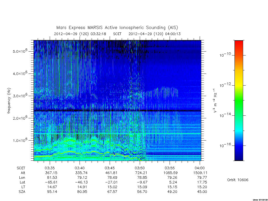Click the red top of the colorbar
The height and width of the screenshot is (201, 268).
(239, 43)
